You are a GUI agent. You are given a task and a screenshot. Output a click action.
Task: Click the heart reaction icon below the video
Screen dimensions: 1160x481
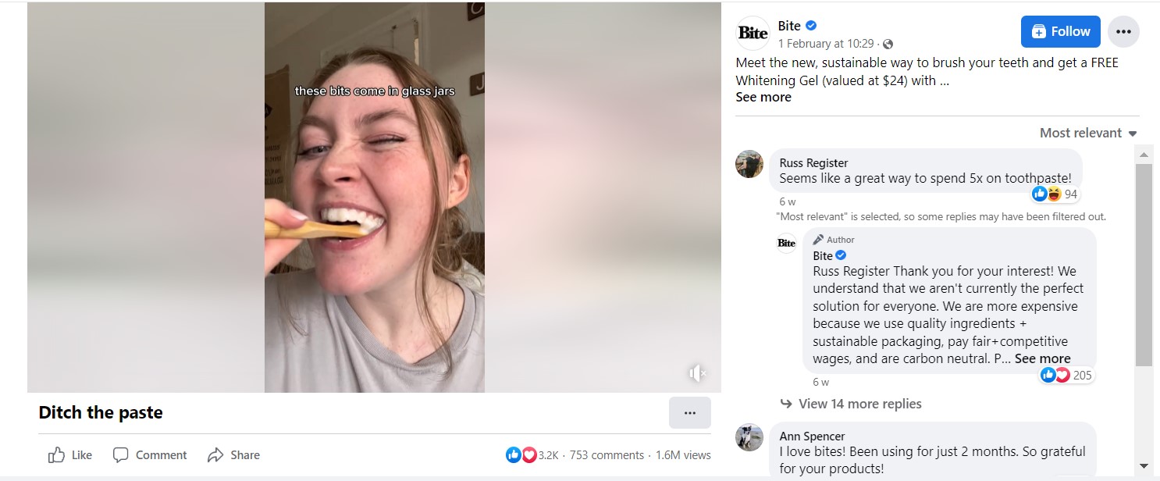click(528, 454)
